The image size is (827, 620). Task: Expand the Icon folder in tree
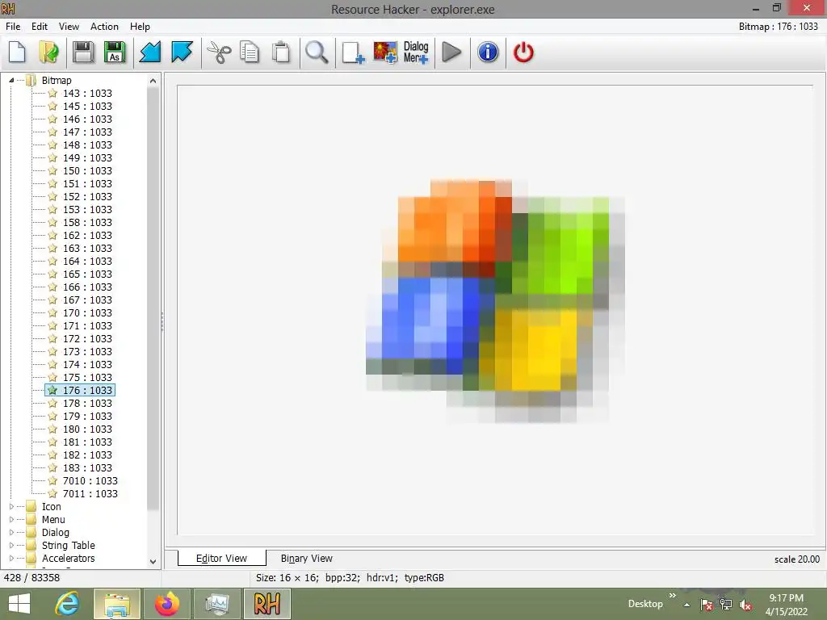11,507
